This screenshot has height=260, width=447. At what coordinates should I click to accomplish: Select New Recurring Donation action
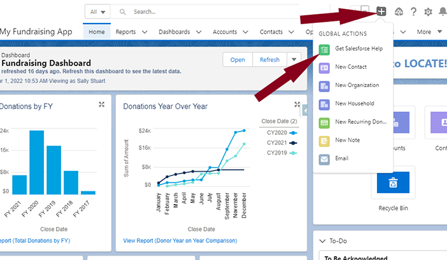click(x=360, y=122)
